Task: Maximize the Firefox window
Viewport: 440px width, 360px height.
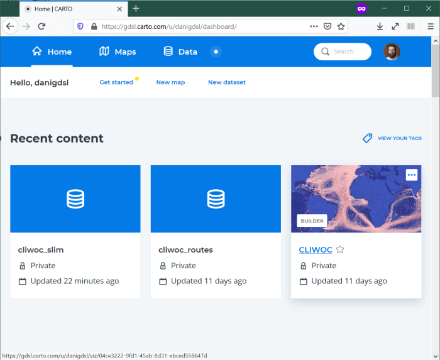Action: click(406, 9)
